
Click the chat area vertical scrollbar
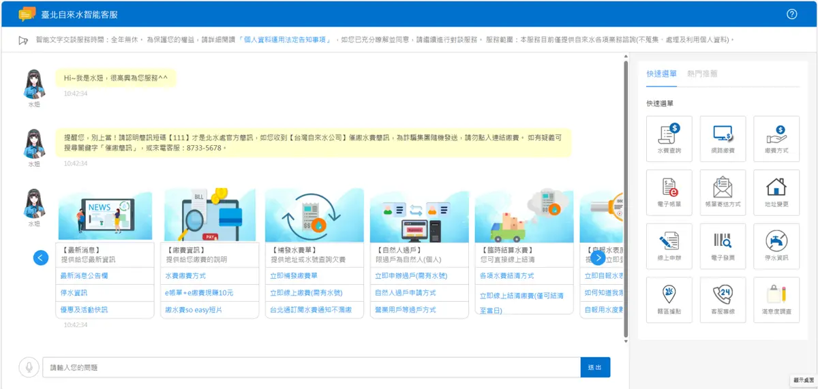(x=626, y=200)
